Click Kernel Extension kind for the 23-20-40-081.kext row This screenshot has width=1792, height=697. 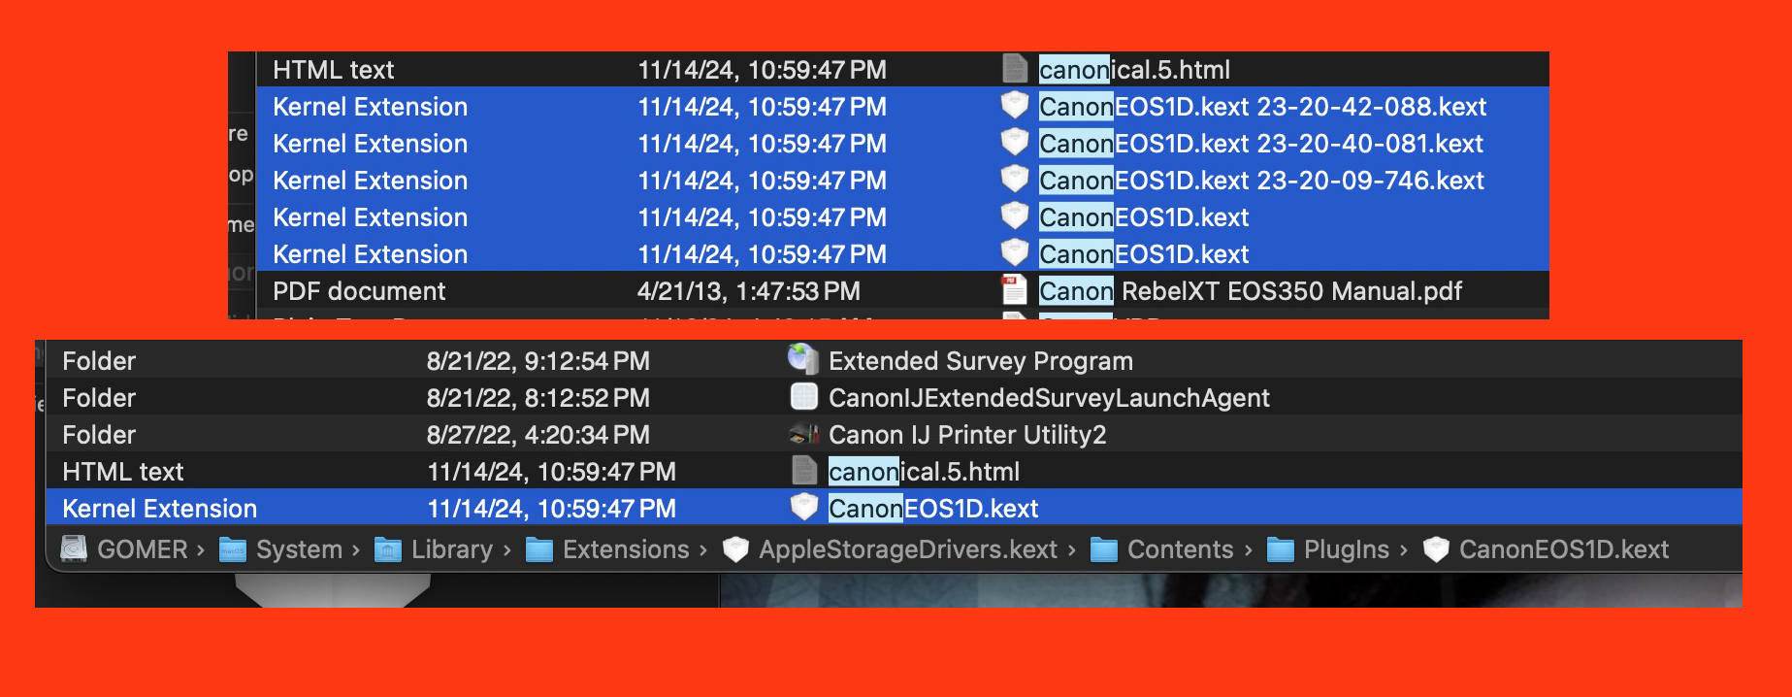[371, 144]
